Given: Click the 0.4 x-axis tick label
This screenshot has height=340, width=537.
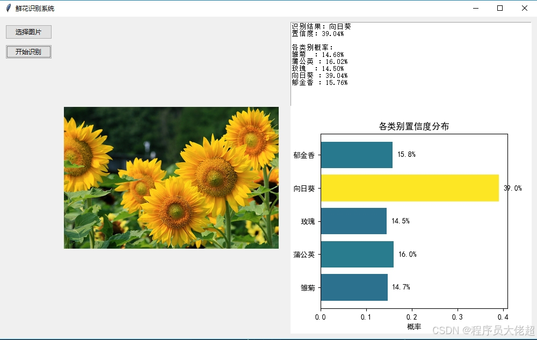Looking at the screenshot, I should (x=503, y=317).
